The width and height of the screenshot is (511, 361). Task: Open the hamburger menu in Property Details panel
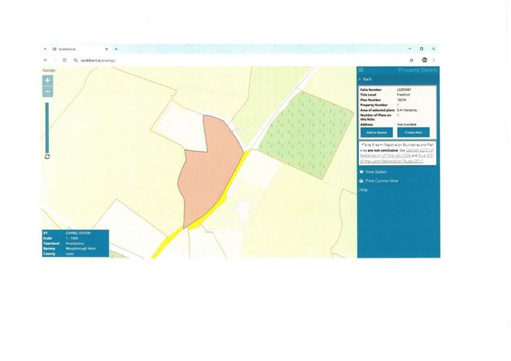coord(361,70)
